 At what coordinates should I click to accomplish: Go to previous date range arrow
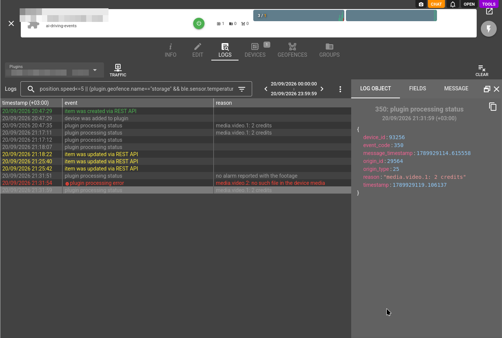click(x=266, y=89)
